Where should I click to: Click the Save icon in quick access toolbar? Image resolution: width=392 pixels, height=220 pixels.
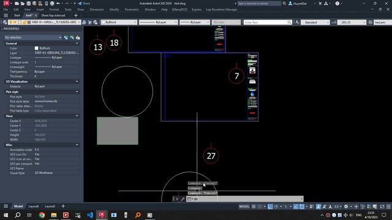29,4
